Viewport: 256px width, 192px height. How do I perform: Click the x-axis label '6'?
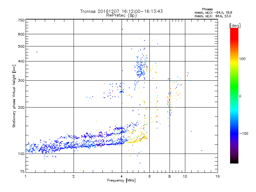coord(149,176)
